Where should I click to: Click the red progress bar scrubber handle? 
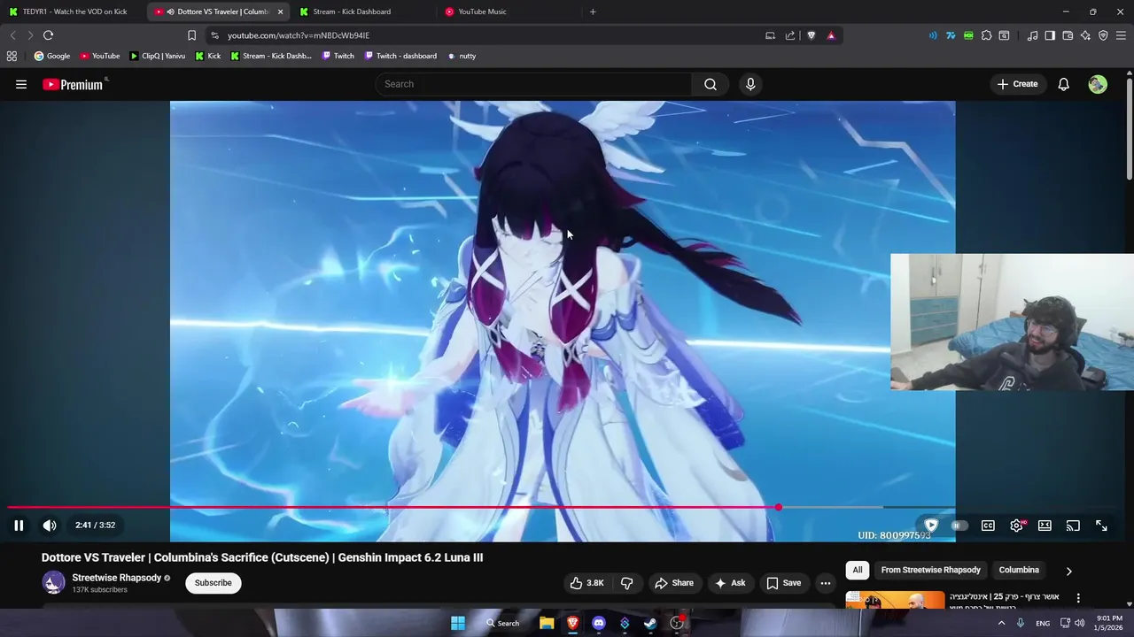[x=778, y=508]
